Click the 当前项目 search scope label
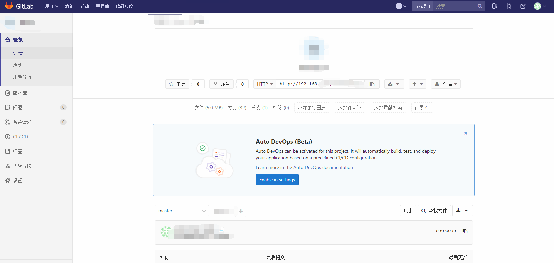Viewport: 554px width, 263px height. [x=422, y=6]
